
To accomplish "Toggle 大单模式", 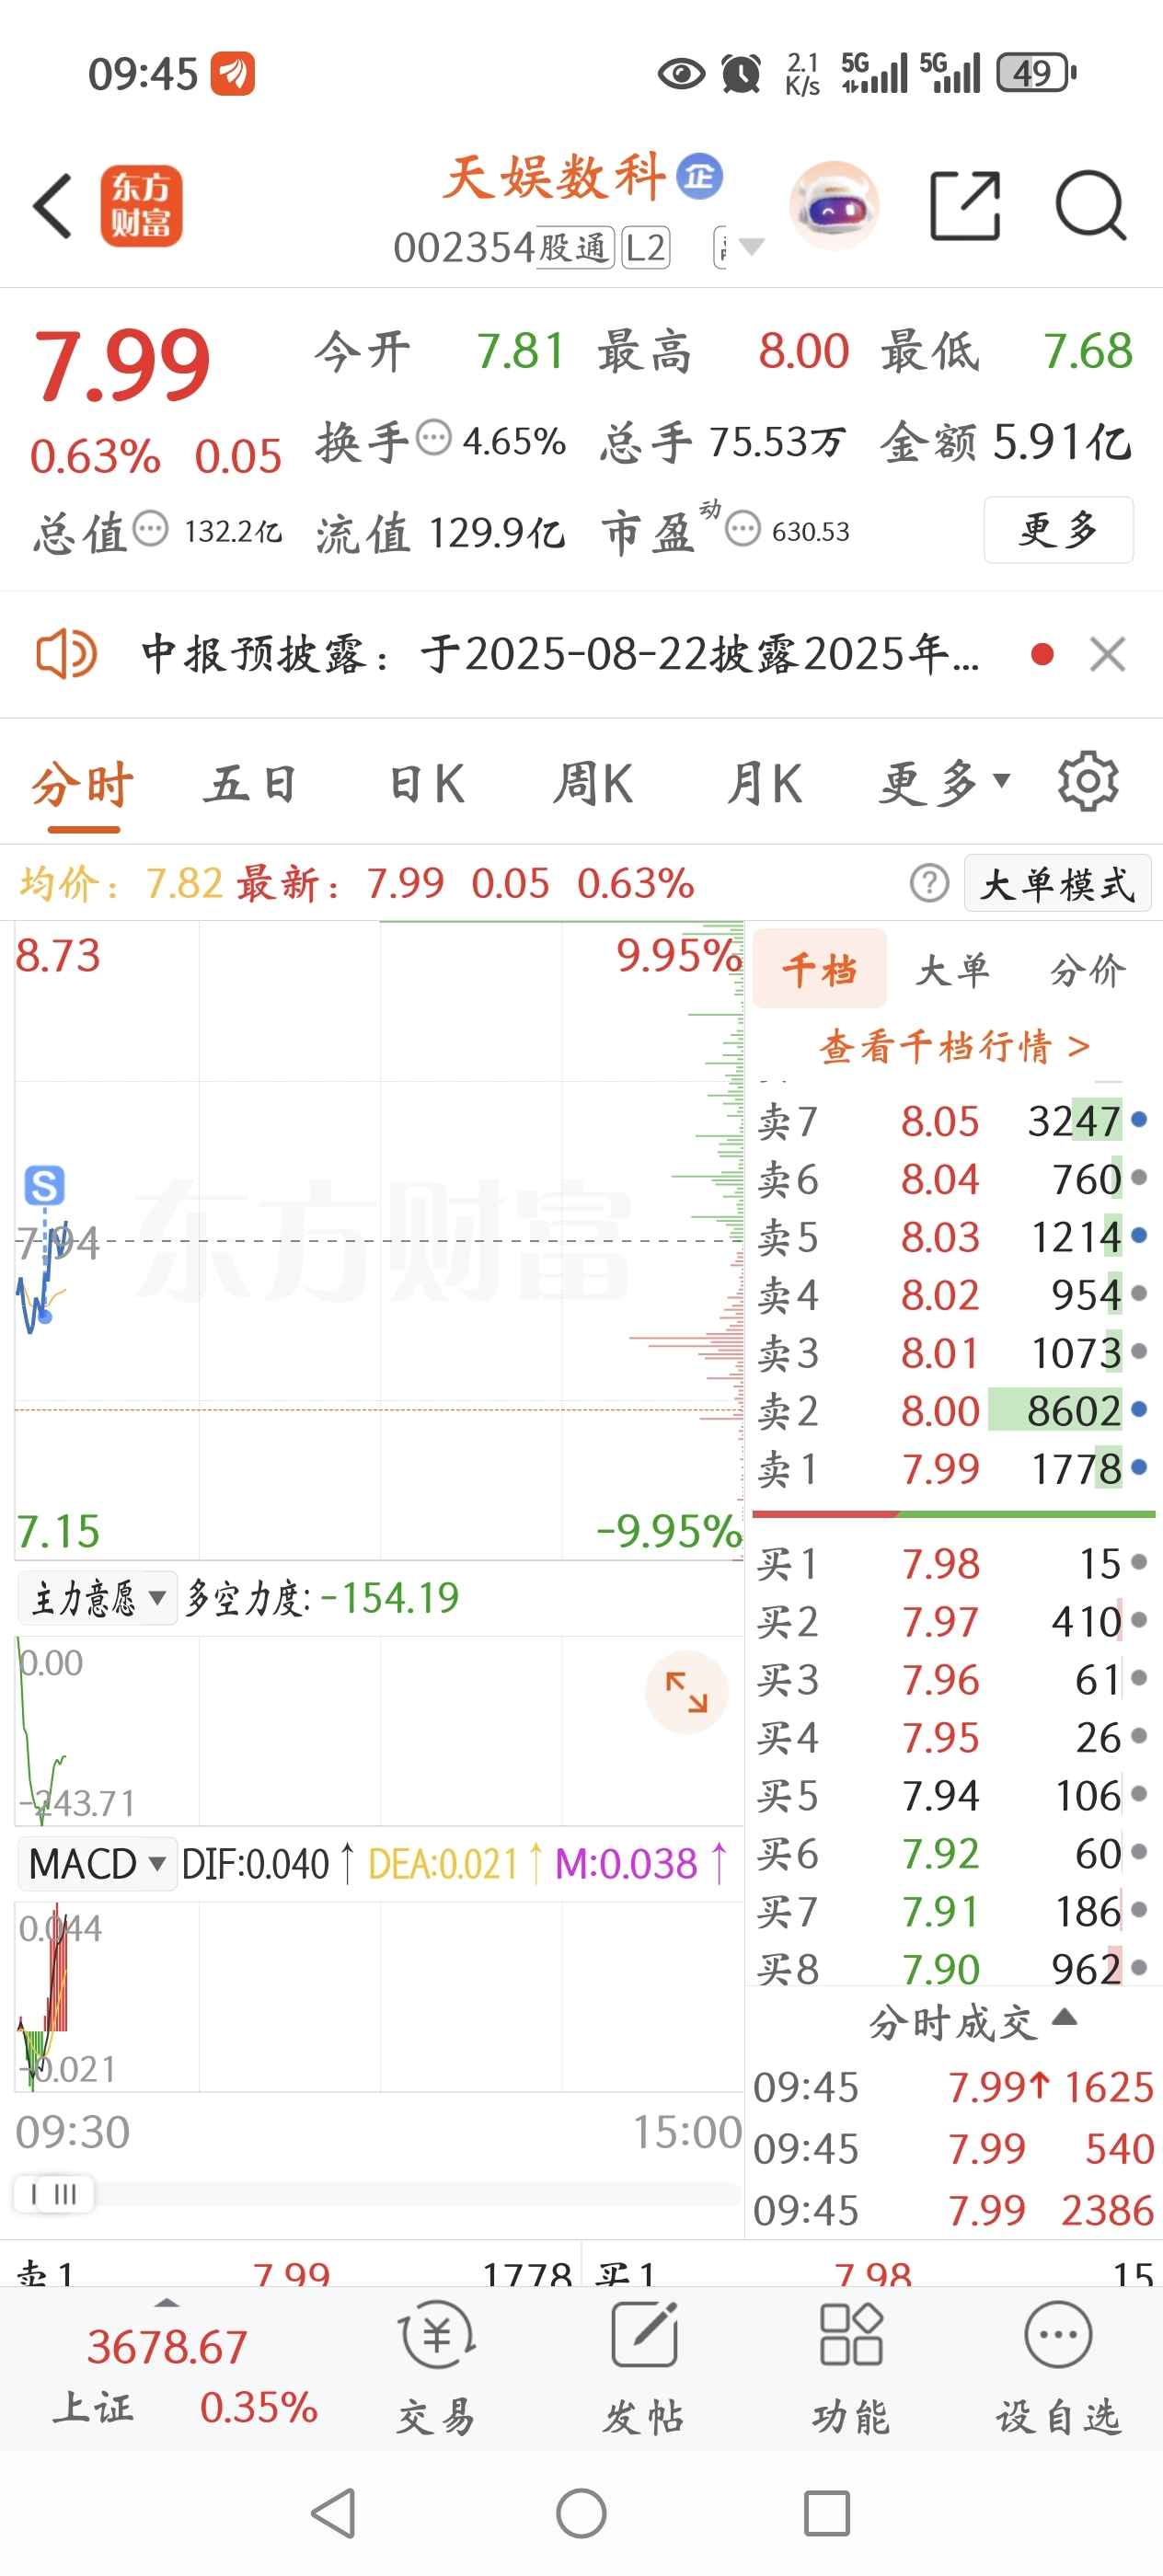I will coord(1058,884).
